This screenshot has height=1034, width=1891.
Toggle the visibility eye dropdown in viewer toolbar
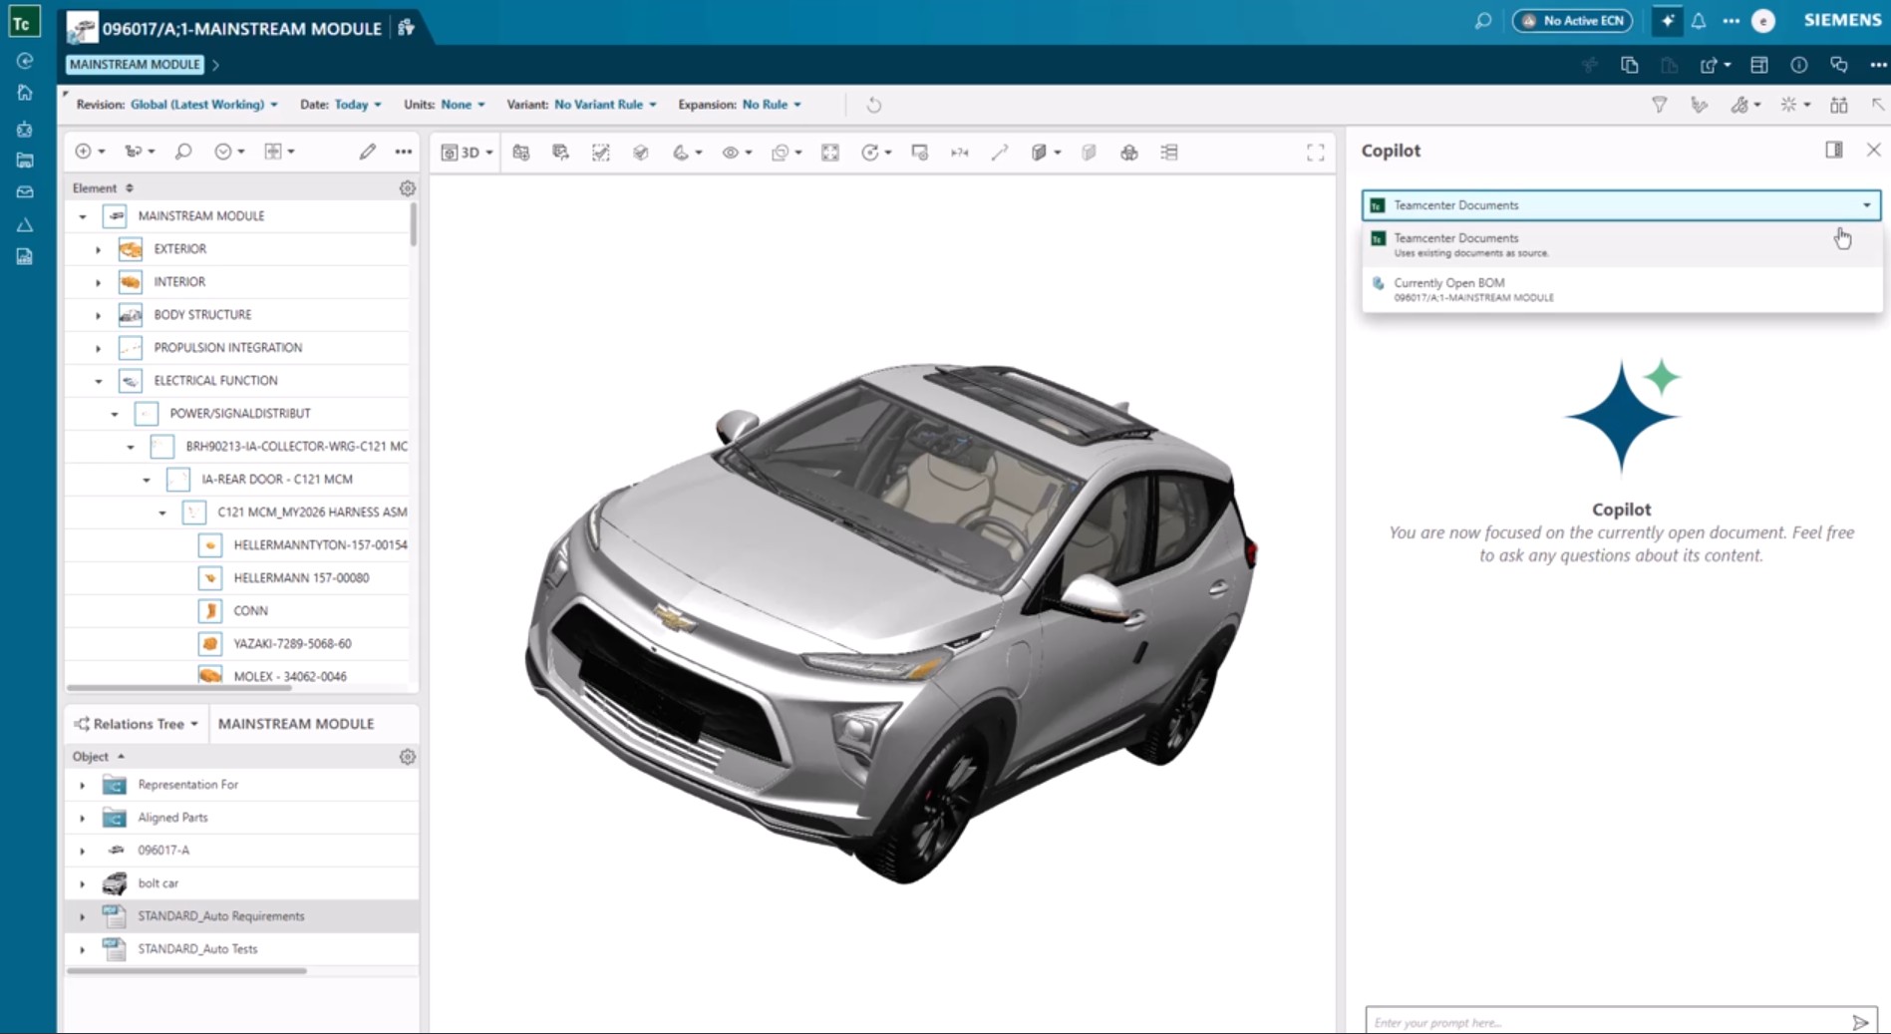coord(736,153)
